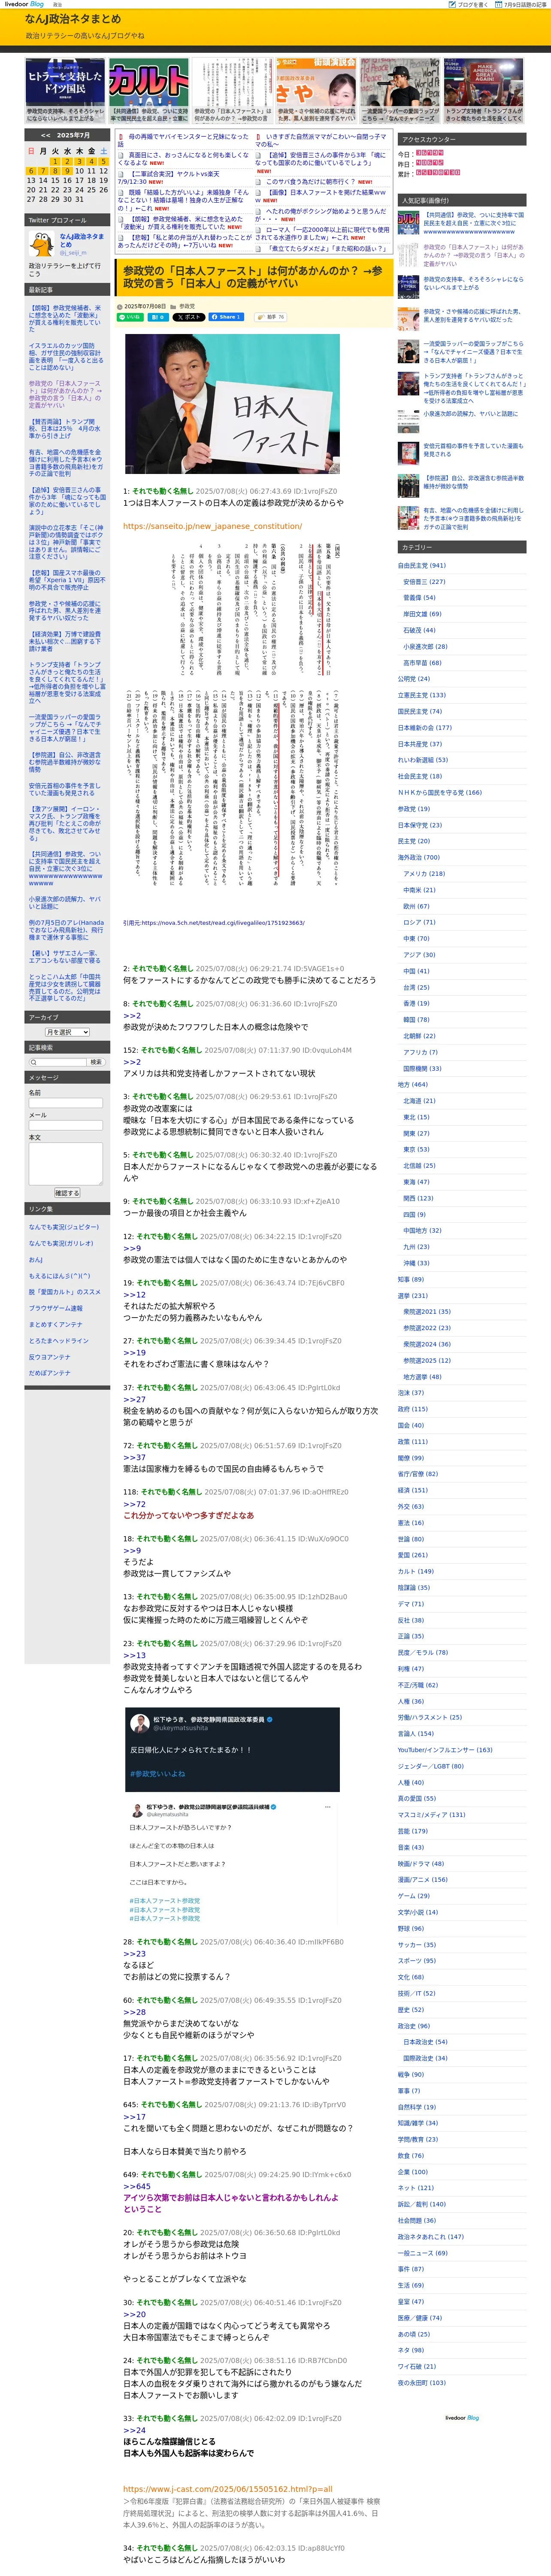
Task: Jump to reply anchor >>72
Action: [x=134, y=1504]
